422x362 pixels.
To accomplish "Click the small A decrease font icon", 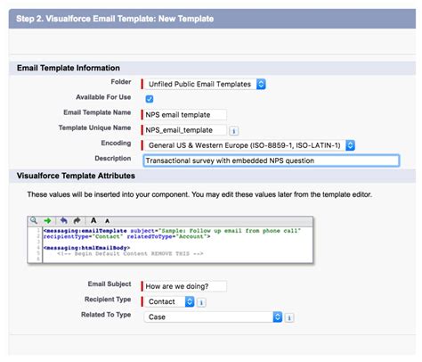I will coord(107,221).
